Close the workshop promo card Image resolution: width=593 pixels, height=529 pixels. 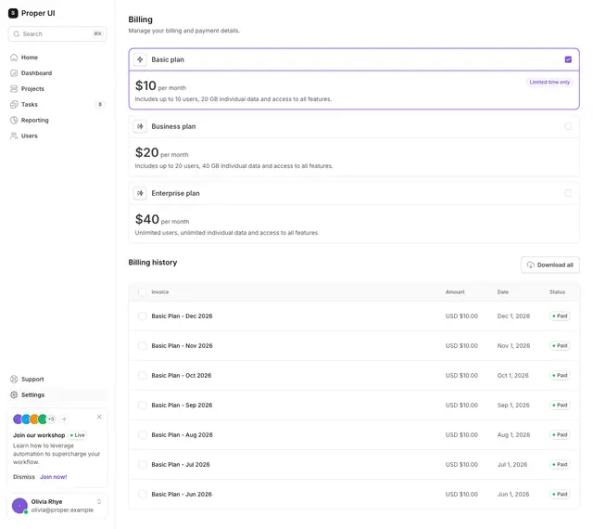[99, 417]
